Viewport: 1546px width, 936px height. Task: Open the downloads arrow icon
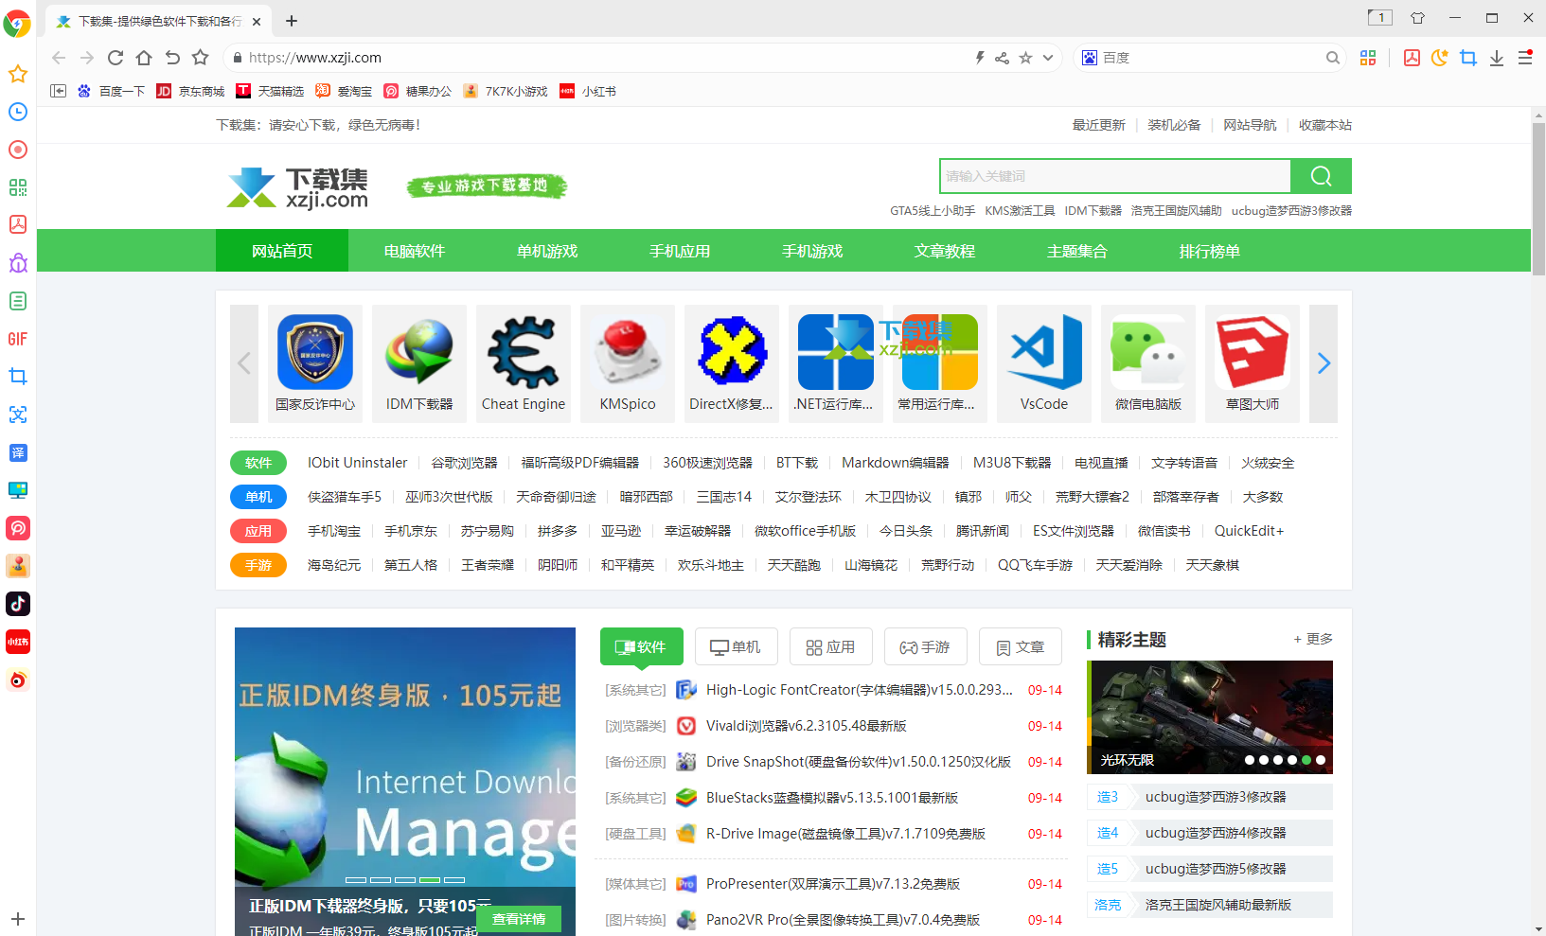tap(1497, 58)
